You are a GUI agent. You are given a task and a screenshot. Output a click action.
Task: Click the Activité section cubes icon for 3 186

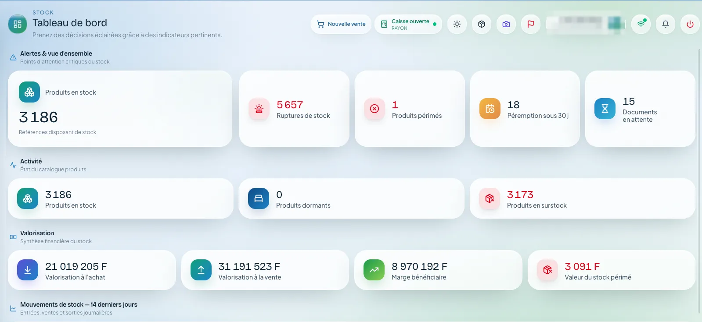pyautogui.click(x=28, y=198)
